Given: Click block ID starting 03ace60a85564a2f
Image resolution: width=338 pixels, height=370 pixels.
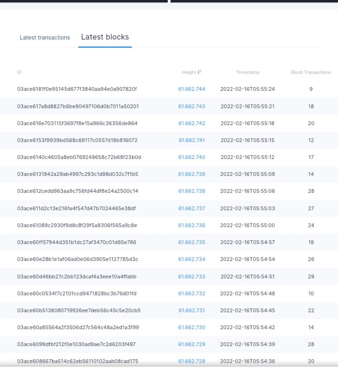Looking at the screenshot, I should 78,328.
